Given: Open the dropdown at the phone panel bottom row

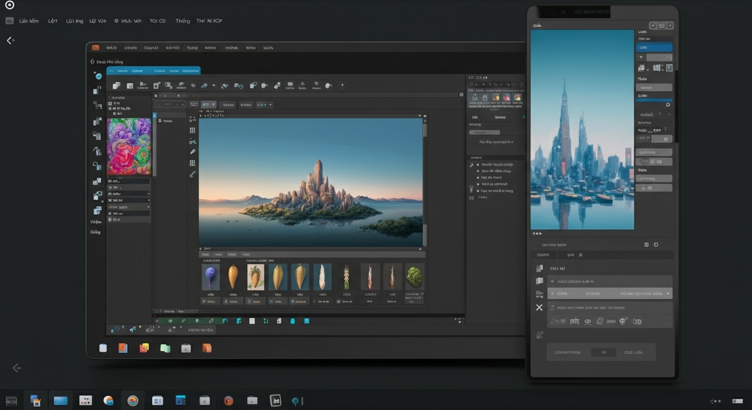Looking at the screenshot, I should [668, 294].
